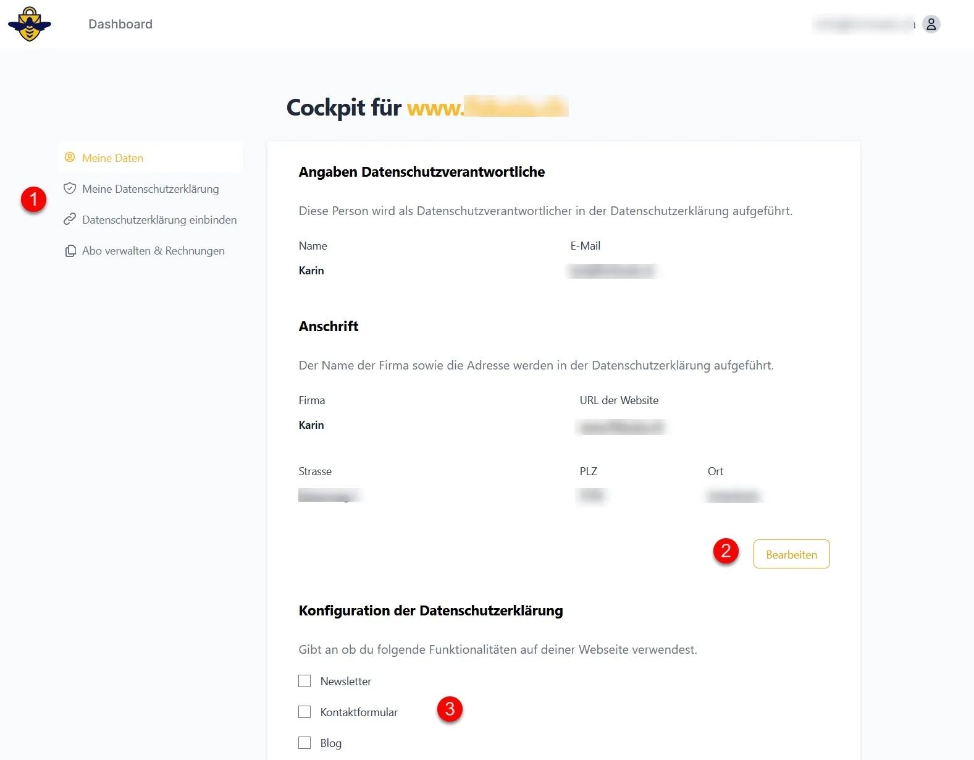Click the Blog label text
This screenshot has height=760, width=974.
(x=331, y=743)
